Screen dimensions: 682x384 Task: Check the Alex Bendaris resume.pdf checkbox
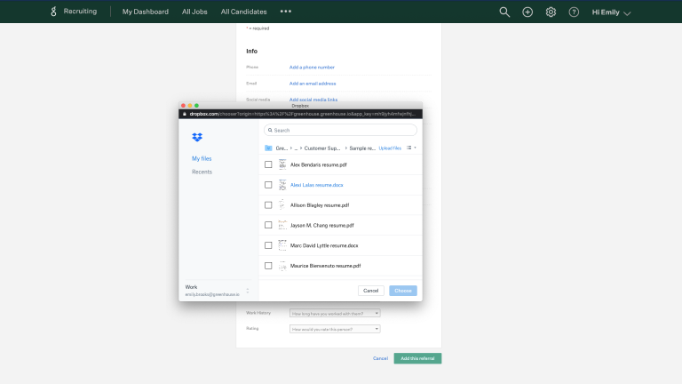point(268,164)
